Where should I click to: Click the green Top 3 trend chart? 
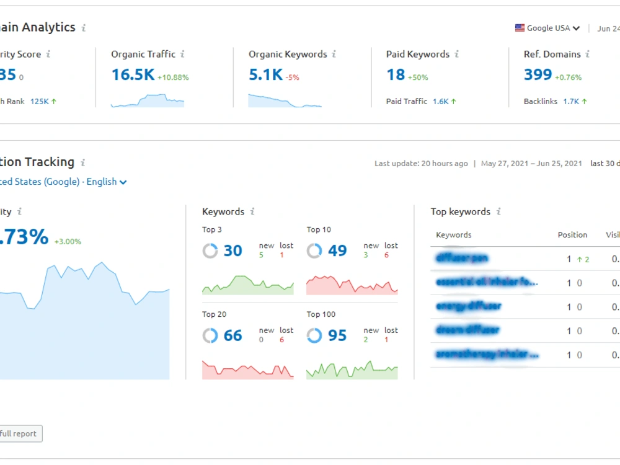click(248, 285)
